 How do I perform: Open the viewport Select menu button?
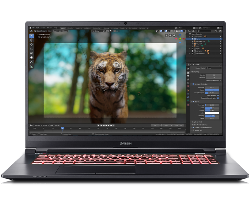click(55, 31)
